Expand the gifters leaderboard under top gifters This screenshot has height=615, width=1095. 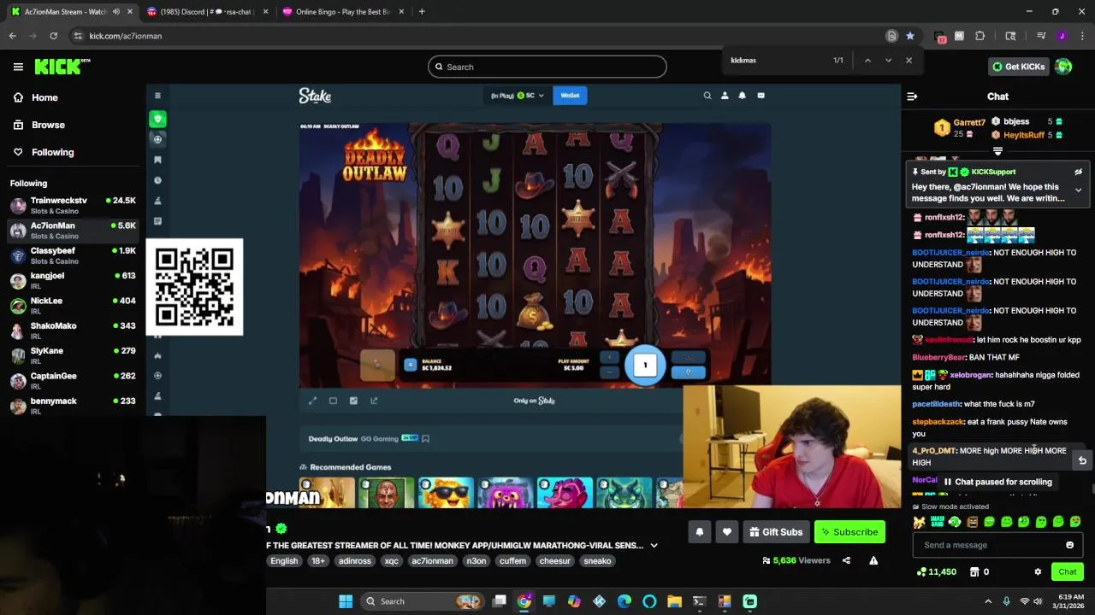tap(997, 151)
